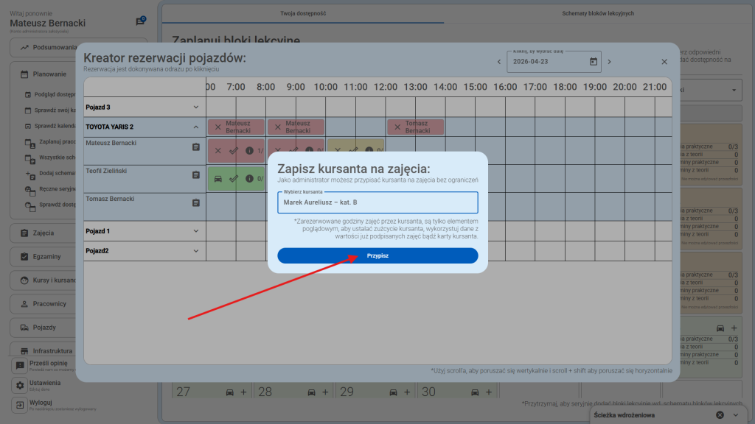Expand the Pojazd 1 row
Viewport: 755px width, 424px height.
click(x=196, y=231)
